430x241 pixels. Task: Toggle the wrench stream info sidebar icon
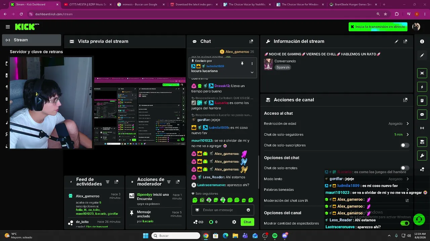(422, 156)
